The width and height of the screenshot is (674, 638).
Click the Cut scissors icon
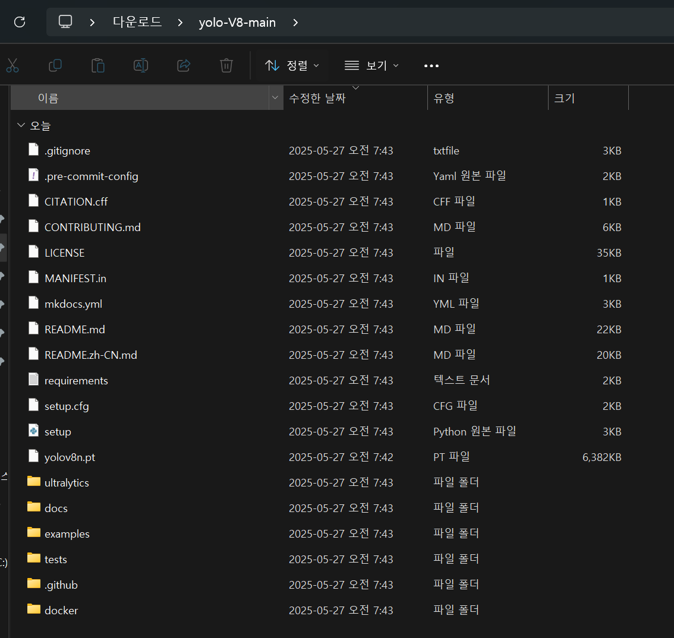12,65
